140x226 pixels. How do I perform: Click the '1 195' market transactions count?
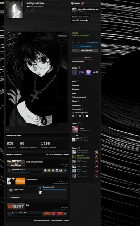[45, 144]
